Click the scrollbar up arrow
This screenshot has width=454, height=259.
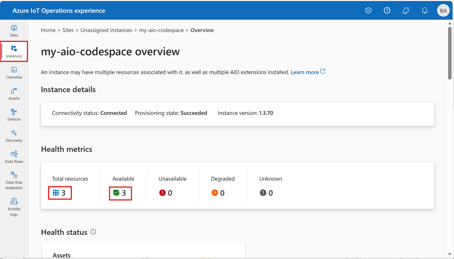(x=450, y=23)
